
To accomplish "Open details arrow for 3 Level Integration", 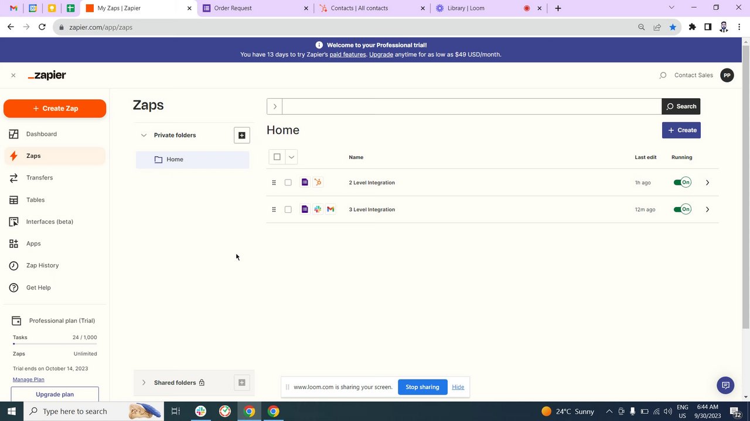I will pos(707,209).
